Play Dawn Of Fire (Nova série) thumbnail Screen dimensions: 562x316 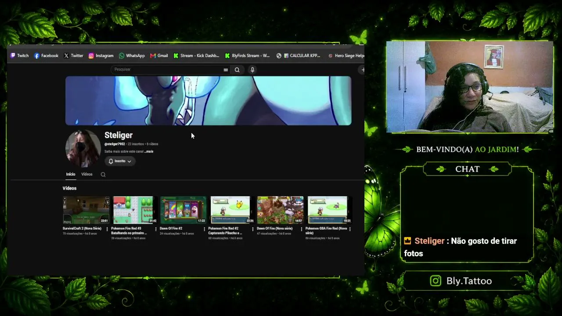click(x=280, y=210)
